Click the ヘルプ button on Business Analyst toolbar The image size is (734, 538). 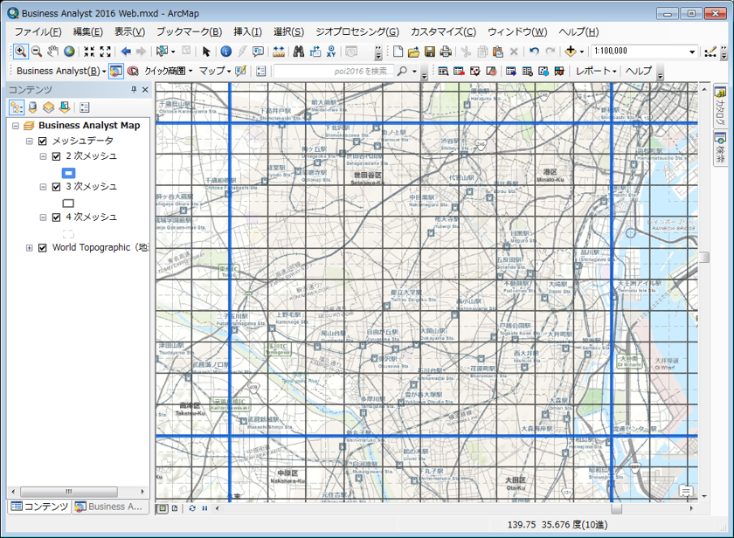pyautogui.click(x=639, y=71)
